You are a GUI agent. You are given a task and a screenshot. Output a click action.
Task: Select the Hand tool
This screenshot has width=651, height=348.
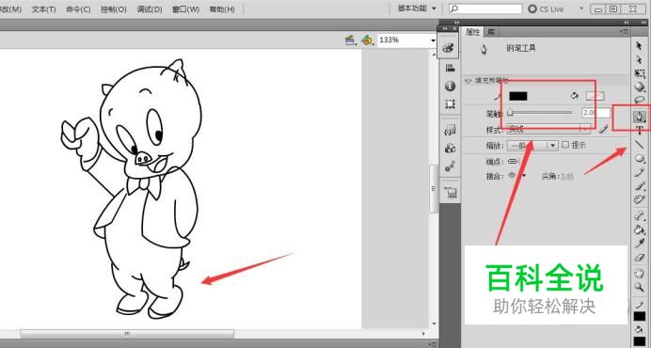coord(640,273)
